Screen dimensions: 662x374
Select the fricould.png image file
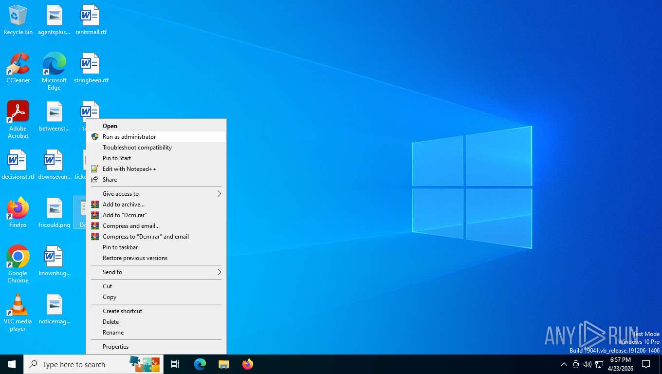(54, 212)
